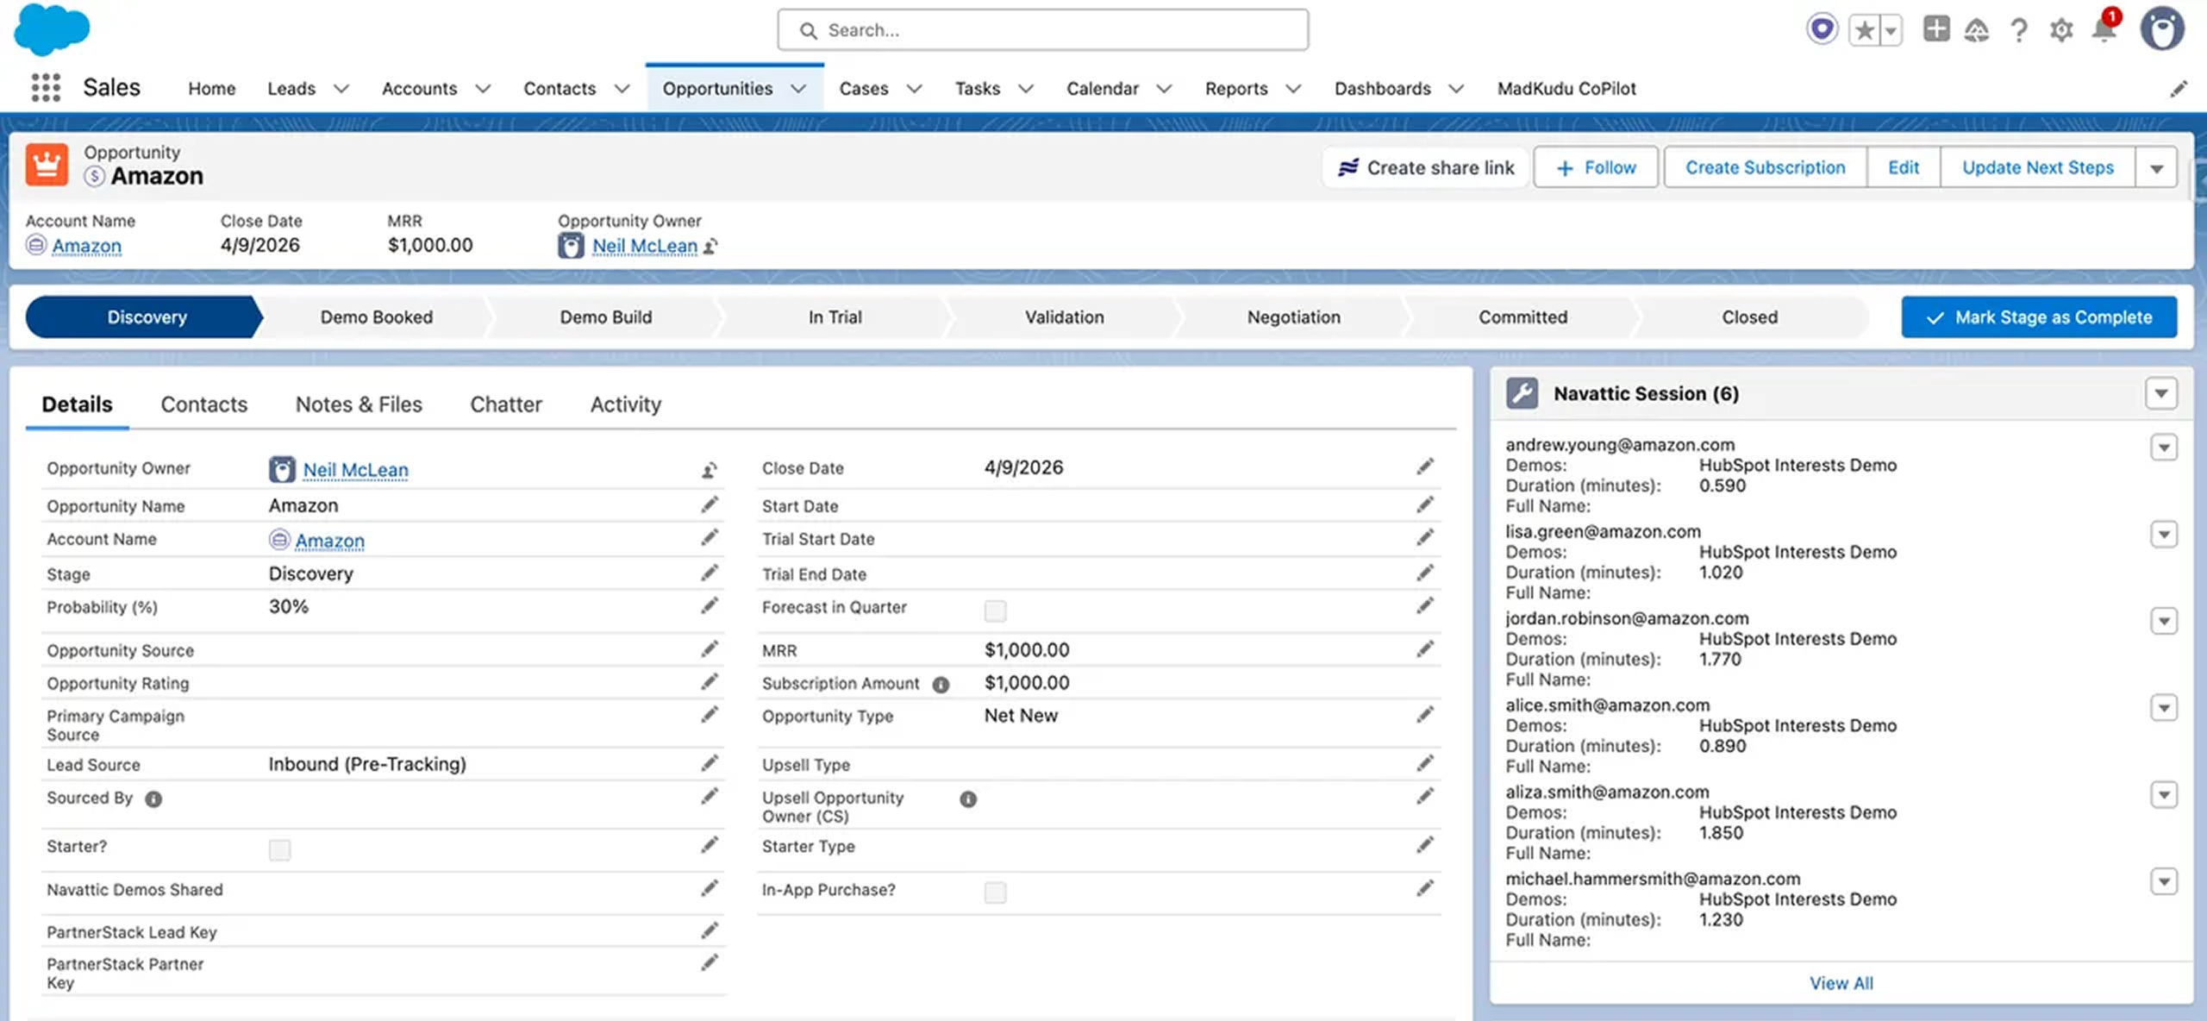
Task: Click the change owner icon in highlights panel
Action: pos(710,247)
